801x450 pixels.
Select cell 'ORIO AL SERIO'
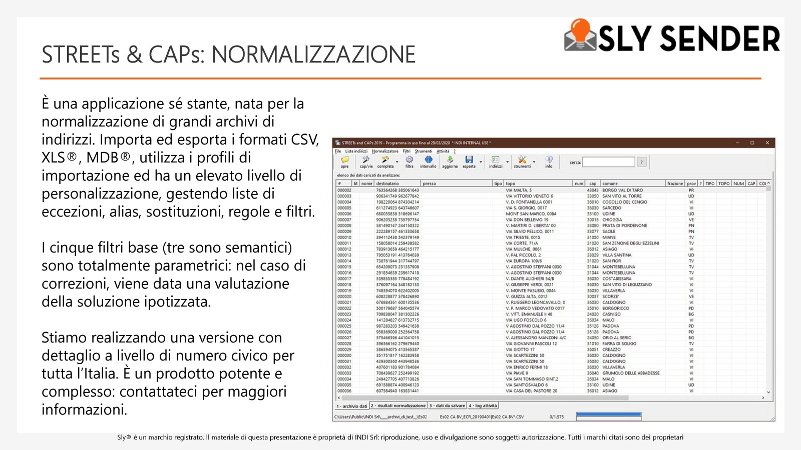617,337
